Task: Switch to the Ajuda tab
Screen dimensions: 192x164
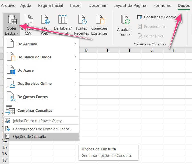Action: 26,6
